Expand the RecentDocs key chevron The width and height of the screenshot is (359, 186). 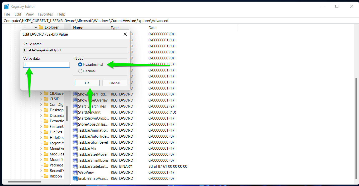click(41, 171)
